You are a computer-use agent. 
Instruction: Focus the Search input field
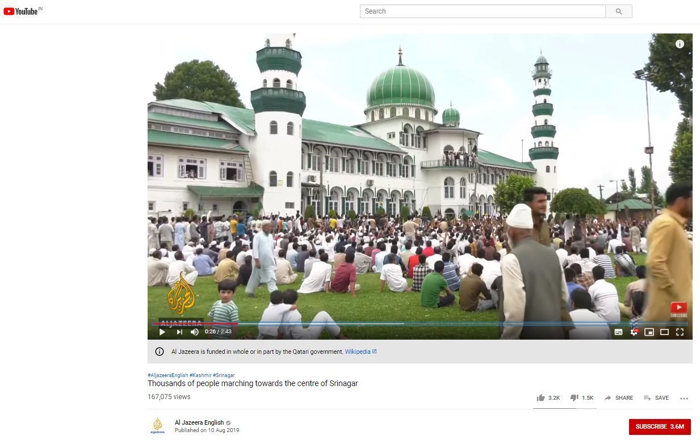coord(483,11)
